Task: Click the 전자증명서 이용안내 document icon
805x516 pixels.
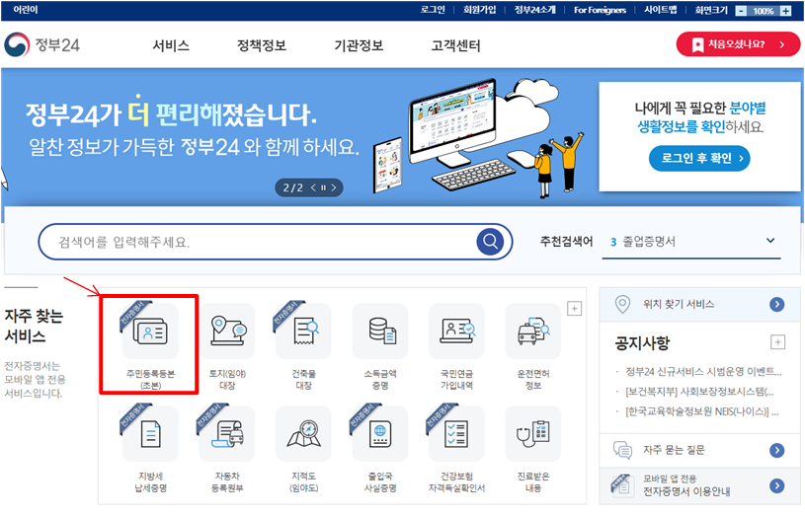Action: pyautogui.click(x=621, y=484)
